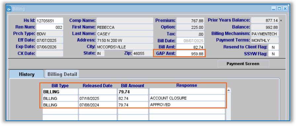Click the ACCOUNT CLOSURE response
This screenshot has width=296, height=126.
(187, 98)
